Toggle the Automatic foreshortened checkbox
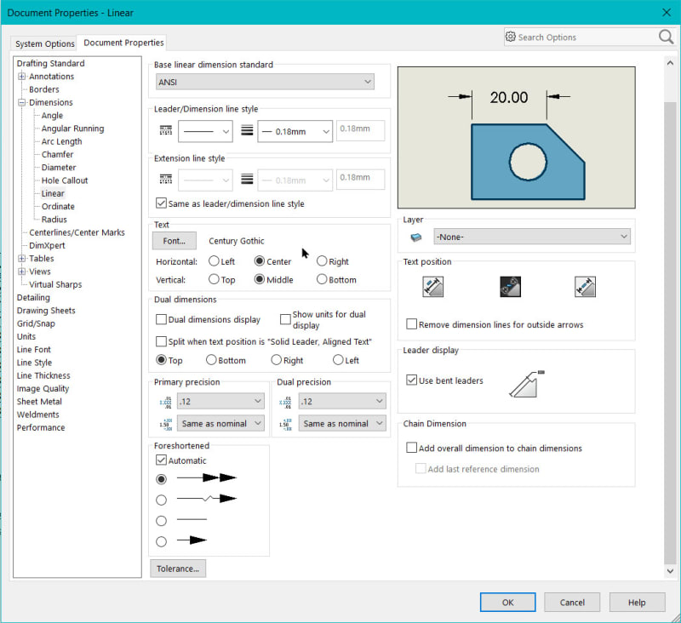This screenshot has width=681, height=623. point(161,460)
